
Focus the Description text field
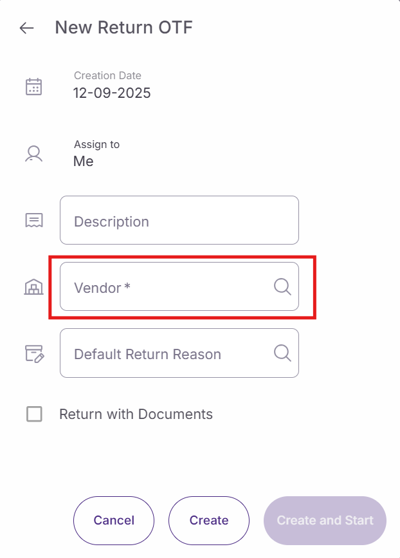[x=179, y=221]
